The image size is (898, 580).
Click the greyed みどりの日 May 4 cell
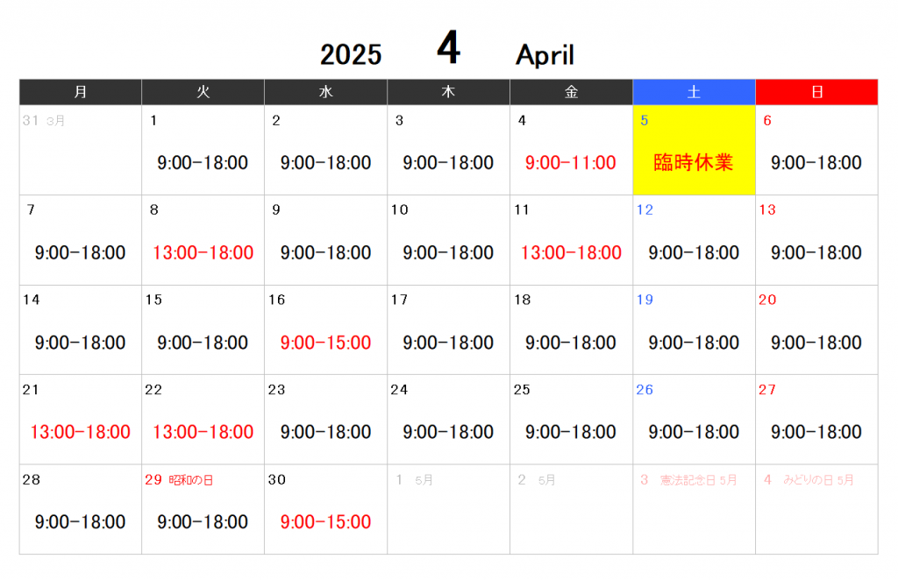[x=816, y=509]
